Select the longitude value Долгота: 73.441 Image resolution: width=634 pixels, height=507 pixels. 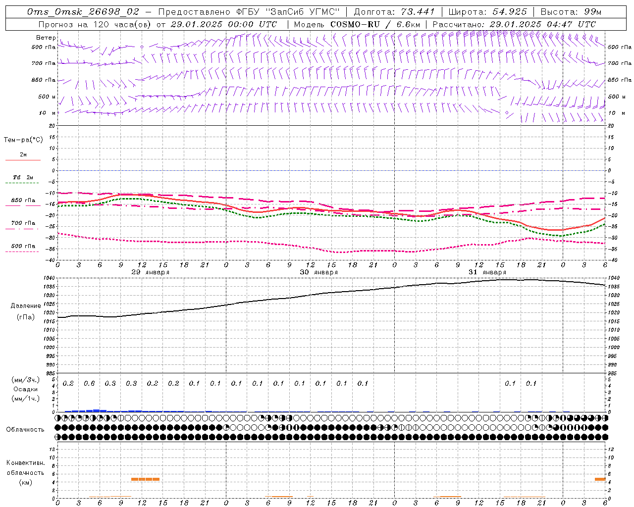[x=394, y=12]
